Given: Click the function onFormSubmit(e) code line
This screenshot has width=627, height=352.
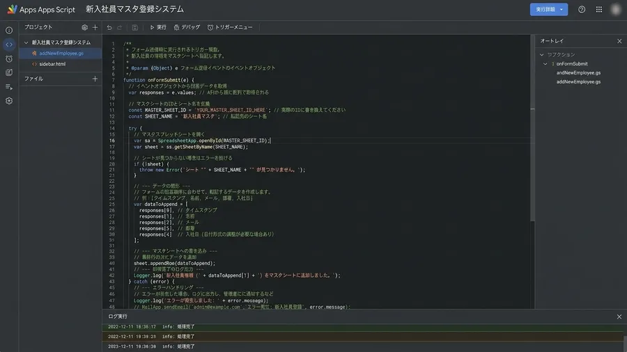Looking at the screenshot, I should [159, 80].
